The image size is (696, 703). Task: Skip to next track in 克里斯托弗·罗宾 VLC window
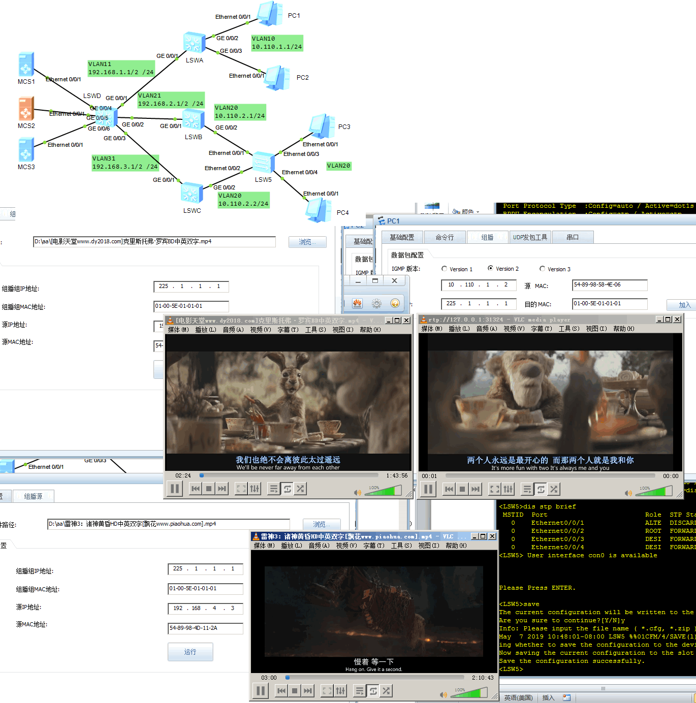click(x=222, y=489)
